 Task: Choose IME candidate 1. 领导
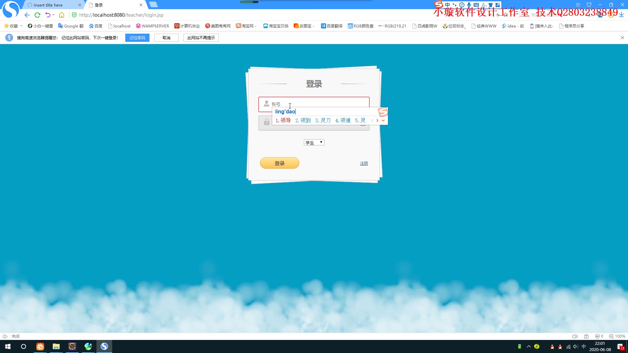click(283, 121)
